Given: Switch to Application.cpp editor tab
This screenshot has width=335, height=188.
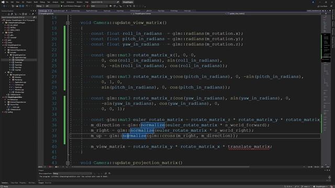Looking at the screenshot, I should pos(59,10).
